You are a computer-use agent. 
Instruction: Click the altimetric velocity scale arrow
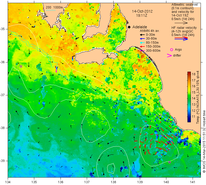[181, 23]
